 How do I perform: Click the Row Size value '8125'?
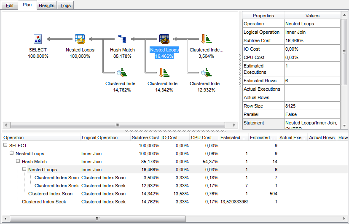[312, 106]
